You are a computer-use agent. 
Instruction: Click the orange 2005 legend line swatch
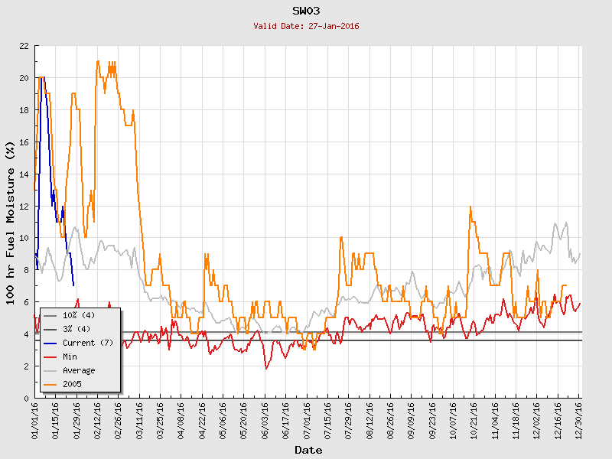click(x=50, y=384)
